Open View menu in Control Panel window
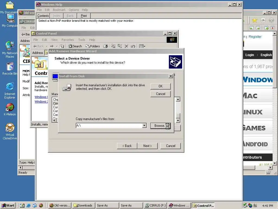The width and height of the screenshot is (278, 209). pyautogui.click(x=54, y=40)
